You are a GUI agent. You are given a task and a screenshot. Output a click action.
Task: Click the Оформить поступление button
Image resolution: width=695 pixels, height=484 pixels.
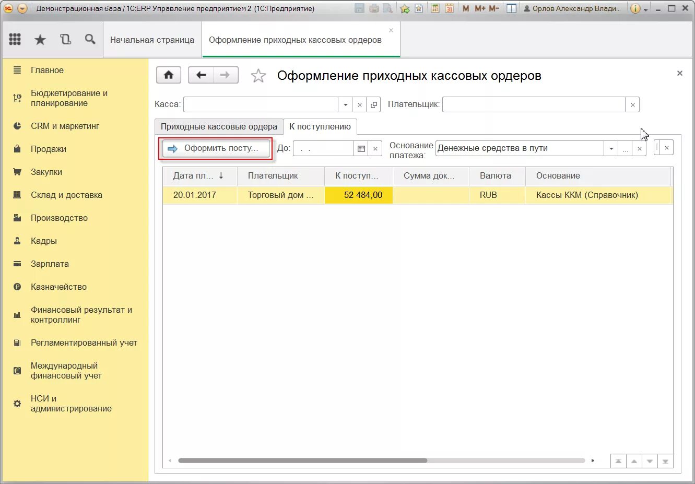(216, 148)
